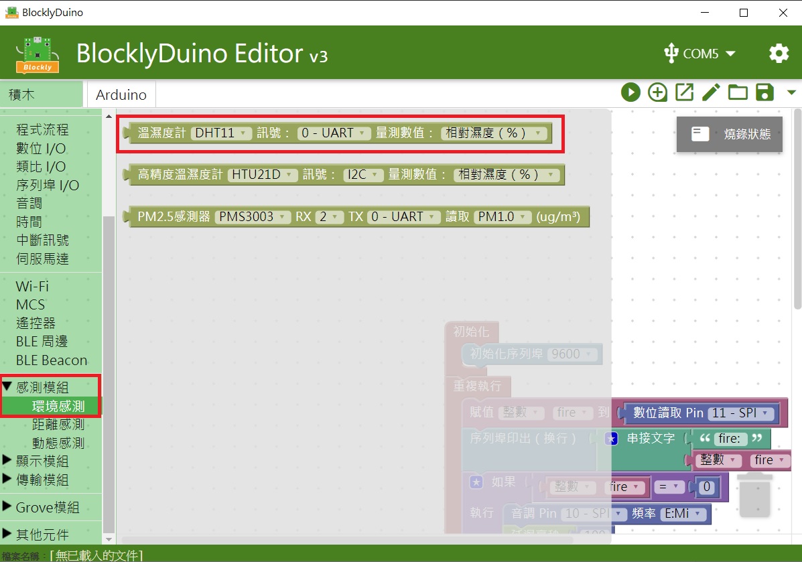Click the 10 - SPI dropdown arrow on 音調 block
The image size is (802, 562).
pos(619,513)
